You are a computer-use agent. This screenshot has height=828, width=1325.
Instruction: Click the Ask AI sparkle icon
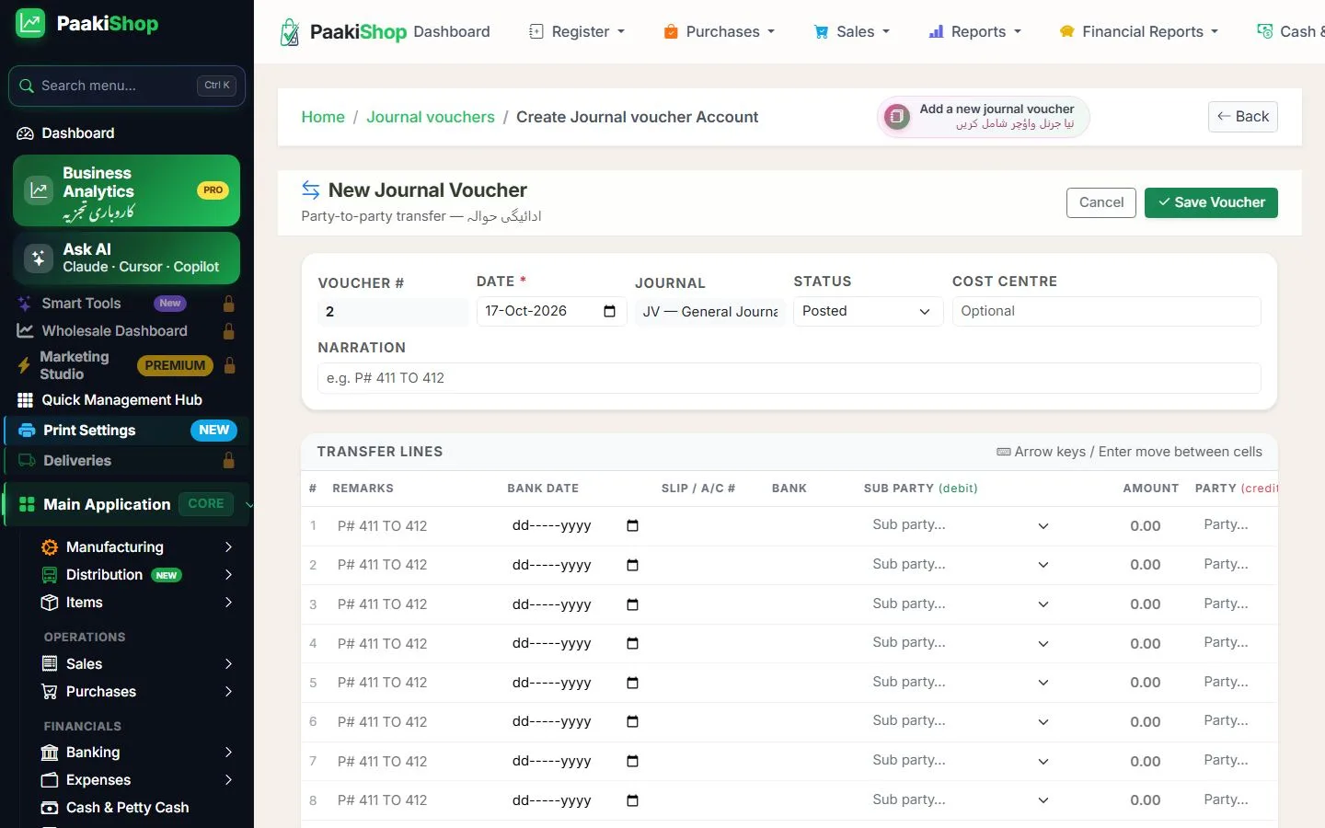coord(39,259)
